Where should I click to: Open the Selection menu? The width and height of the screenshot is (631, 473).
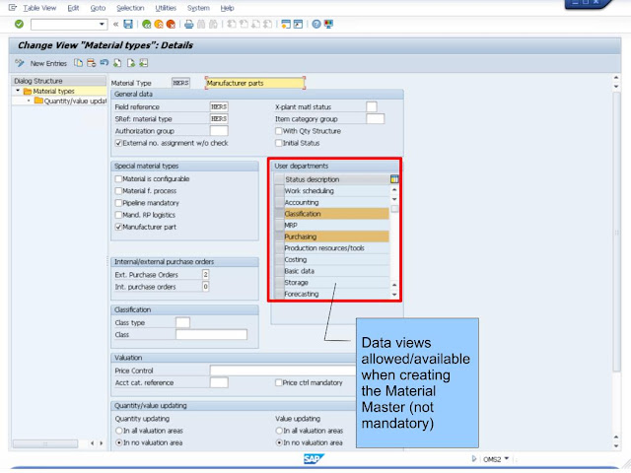pos(130,8)
